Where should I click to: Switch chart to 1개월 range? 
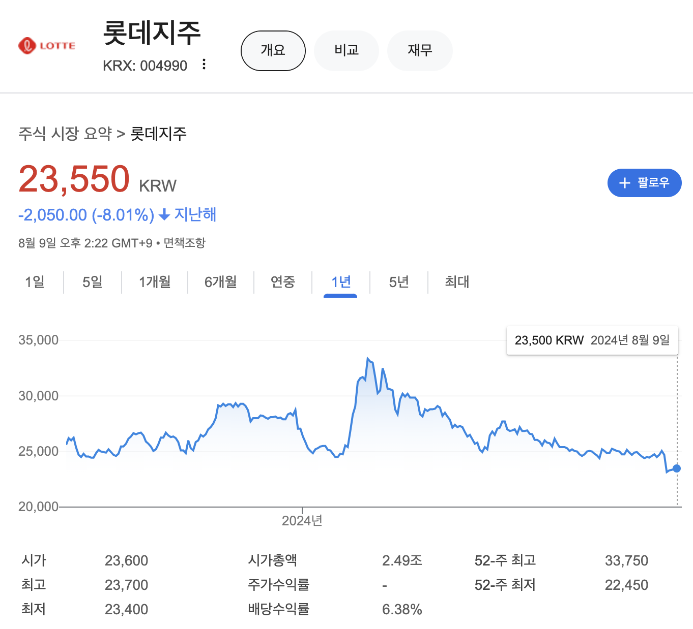click(155, 281)
